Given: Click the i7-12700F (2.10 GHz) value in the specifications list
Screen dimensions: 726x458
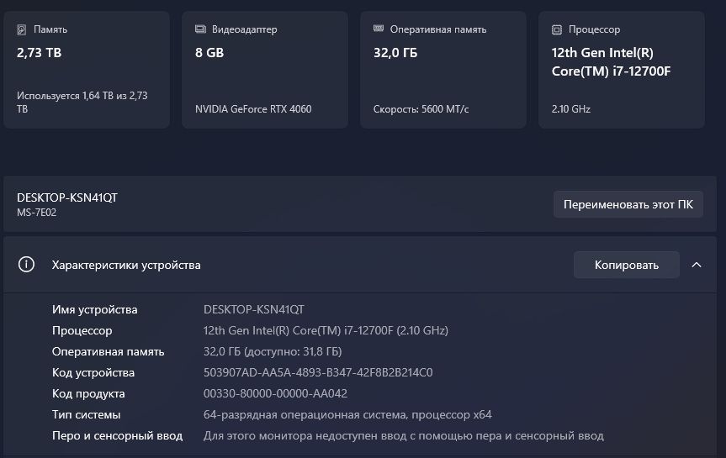Looking at the screenshot, I should 326,331.
